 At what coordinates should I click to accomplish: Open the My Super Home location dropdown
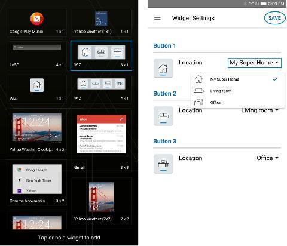point(255,63)
